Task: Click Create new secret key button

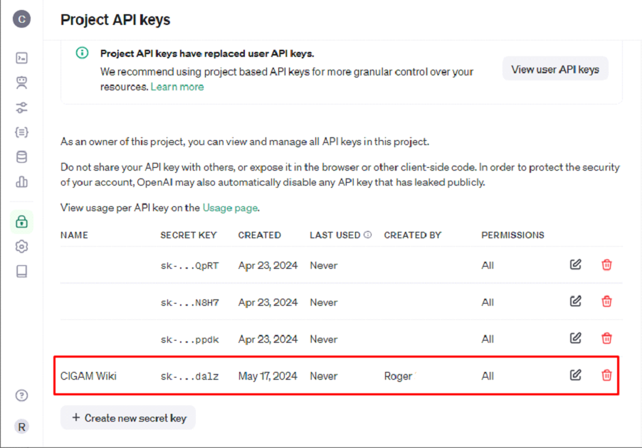Action: click(x=128, y=418)
